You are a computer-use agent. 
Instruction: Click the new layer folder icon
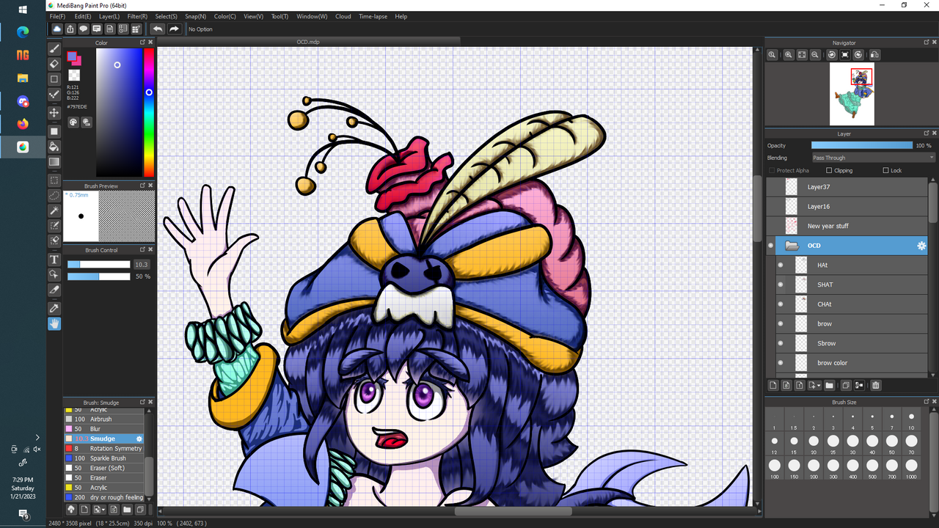point(829,385)
